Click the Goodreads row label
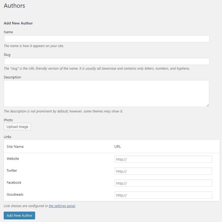Screen dimensions: 222x222 pos(15,195)
